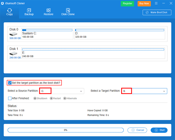
Task: Click the Disk 0 drive icon
Action: pos(13,34)
